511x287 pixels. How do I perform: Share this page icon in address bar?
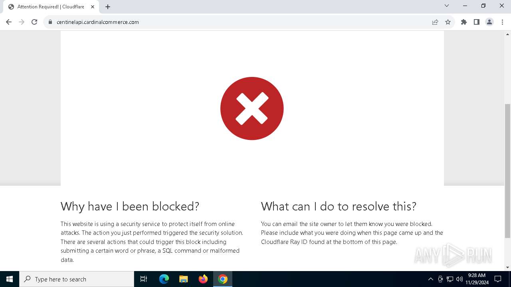tap(435, 22)
